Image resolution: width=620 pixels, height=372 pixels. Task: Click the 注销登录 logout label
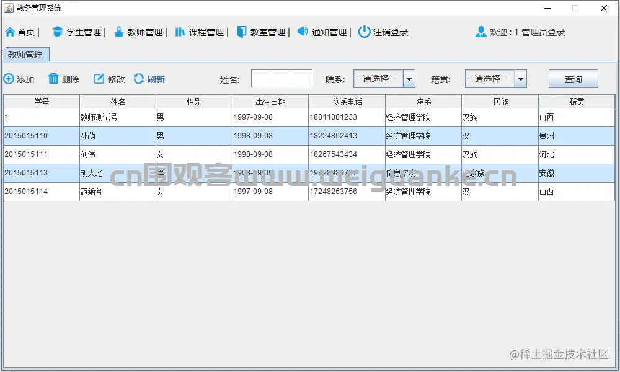coord(391,32)
